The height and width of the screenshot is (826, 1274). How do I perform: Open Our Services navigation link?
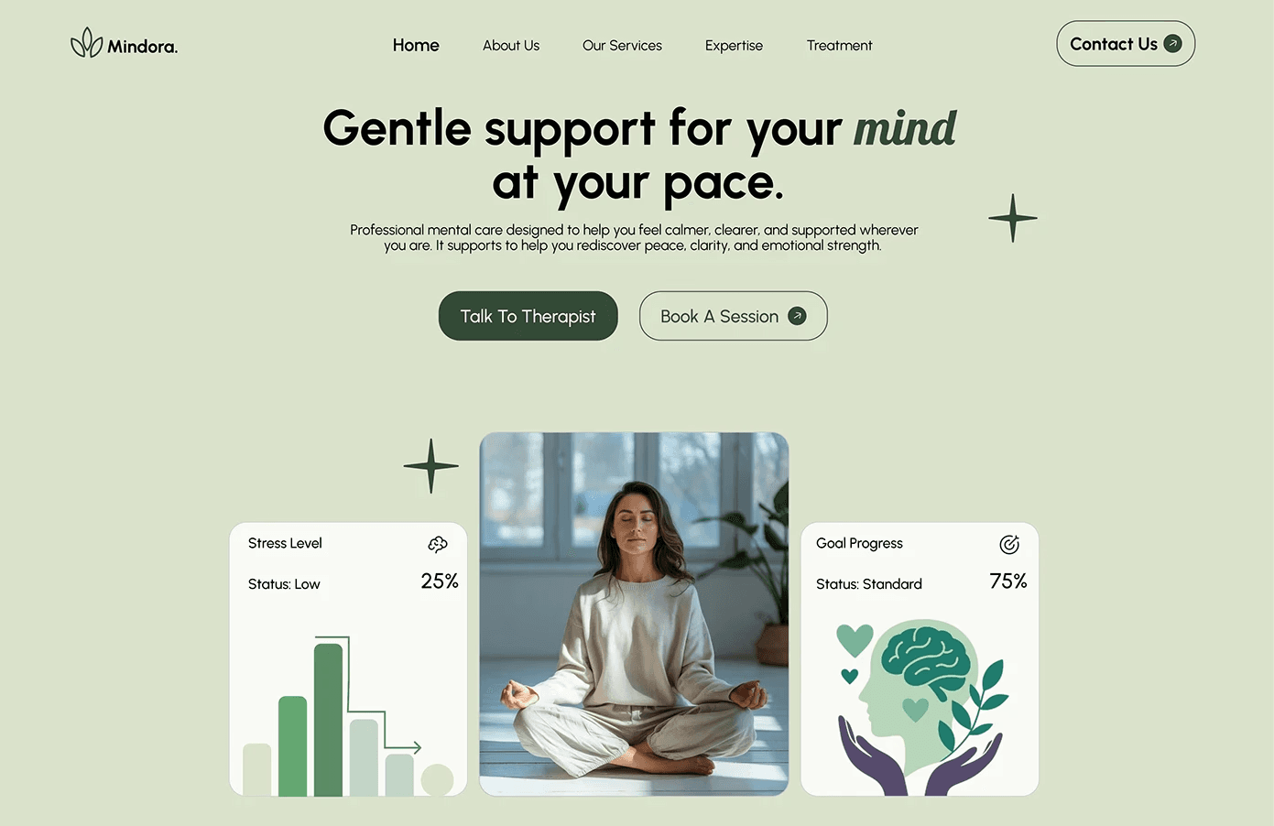[x=622, y=45]
